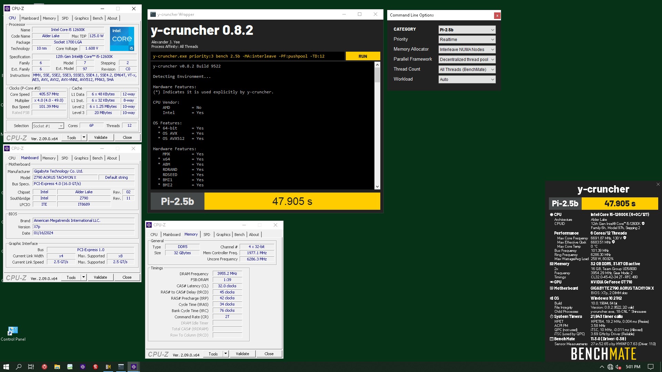Open CPU tab in CPU-Z Memory window
The height and width of the screenshot is (372, 662).
coord(154,235)
